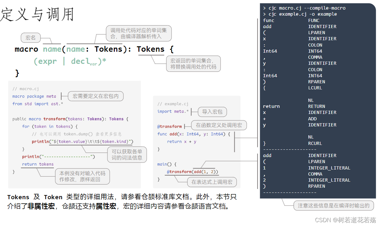Screen dimensions: 381x226
Task: Select the 'FUNC' token kind in terminal
Action: point(314,20)
